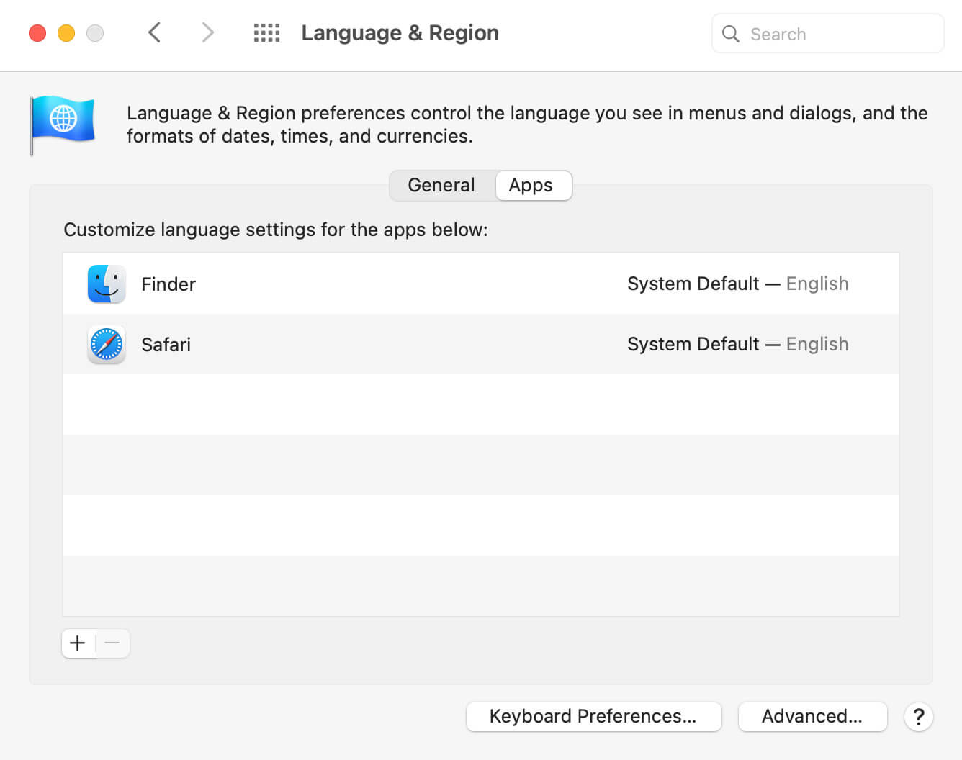Open Finder's System Default language dropdown
This screenshot has height=760, width=962.
[737, 284]
